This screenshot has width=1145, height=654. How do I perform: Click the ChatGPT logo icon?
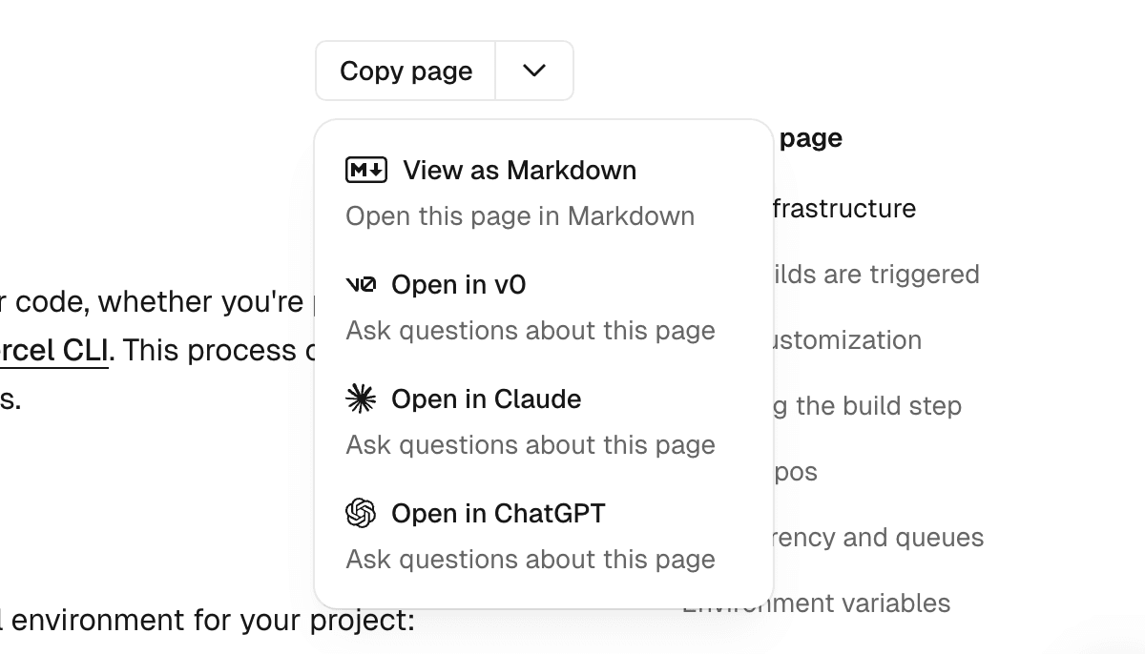361,513
